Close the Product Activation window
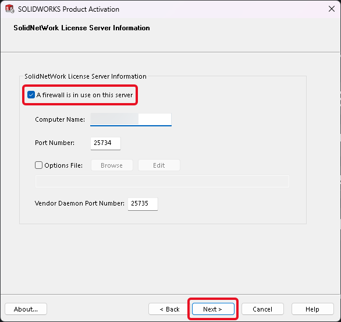The height and width of the screenshot is (322, 341). click(332, 9)
